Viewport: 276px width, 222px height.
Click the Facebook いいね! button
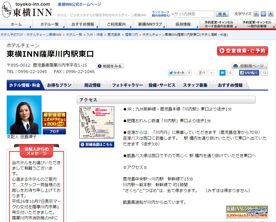click(x=249, y=73)
